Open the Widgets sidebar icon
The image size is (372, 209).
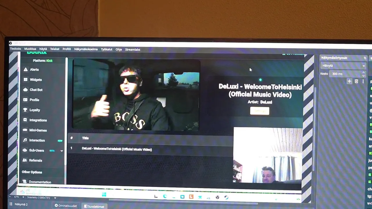(26, 80)
